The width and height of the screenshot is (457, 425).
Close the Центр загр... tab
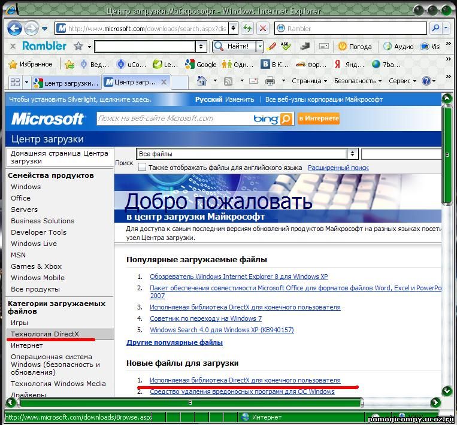pyautogui.click(x=164, y=82)
